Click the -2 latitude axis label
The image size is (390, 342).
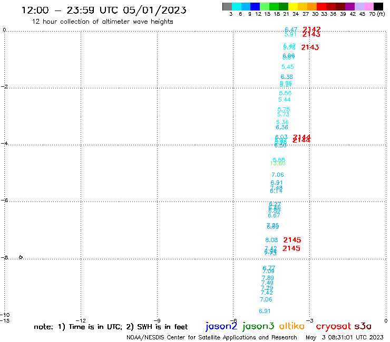[4, 86]
